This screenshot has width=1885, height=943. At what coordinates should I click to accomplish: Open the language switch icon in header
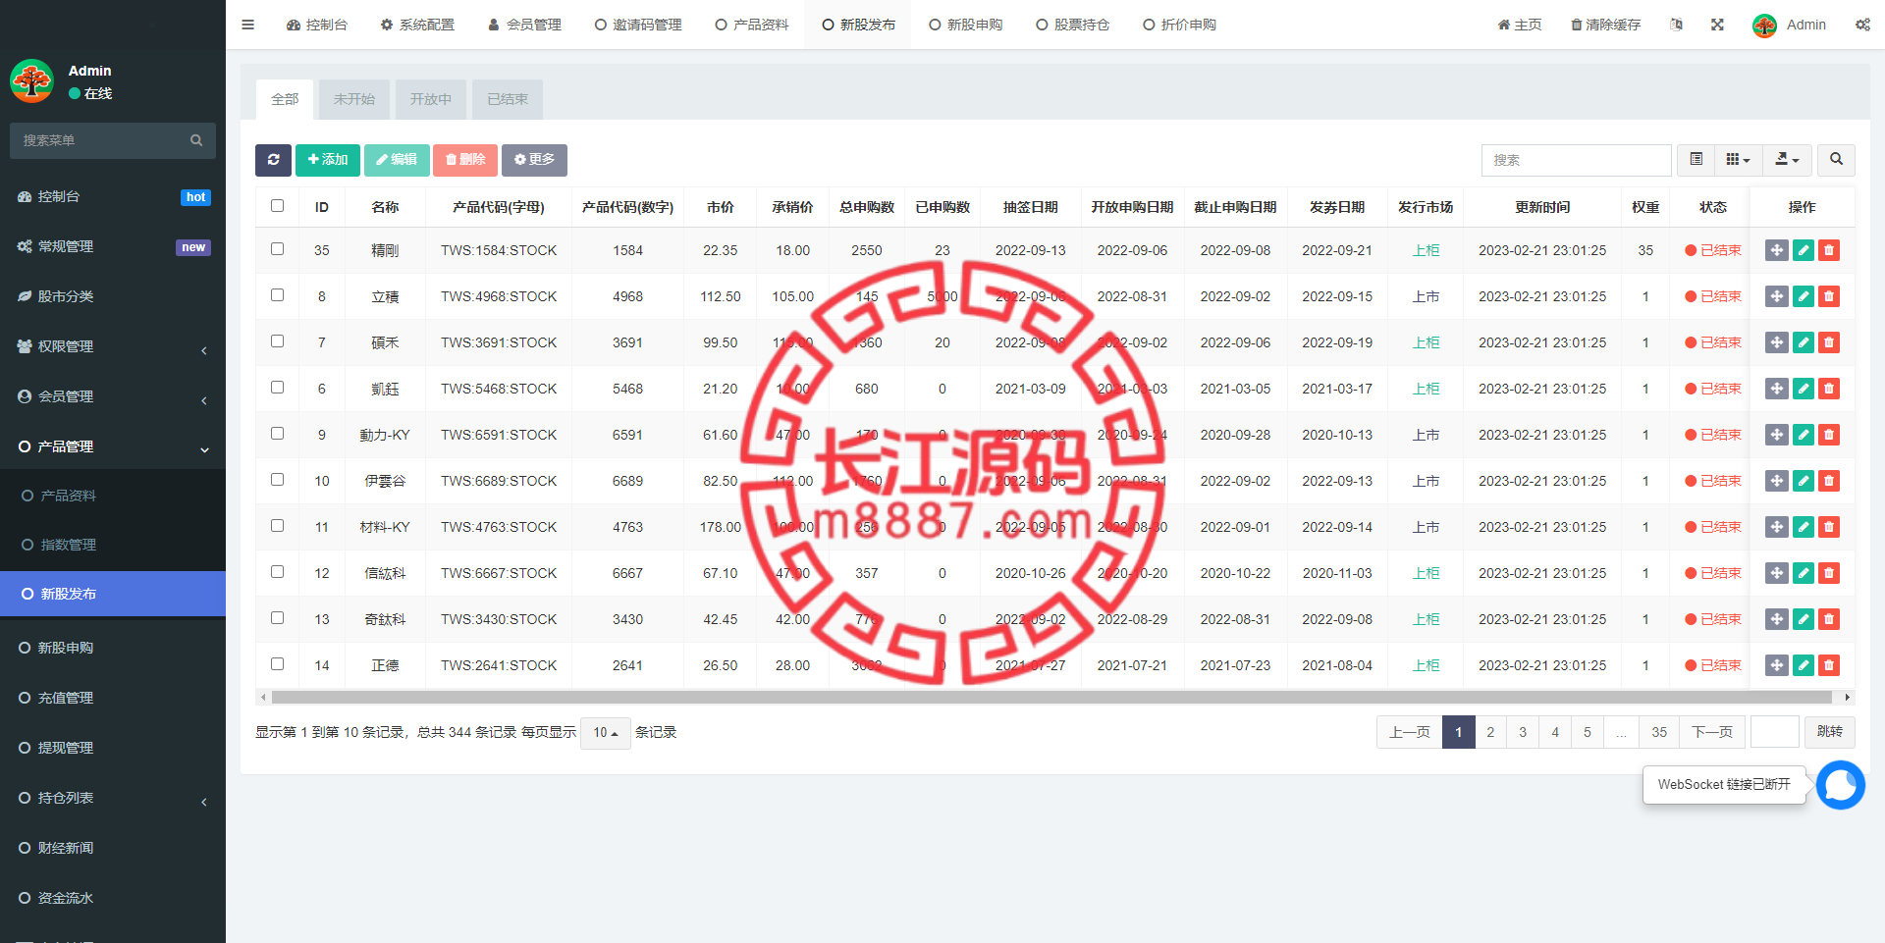tap(1676, 25)
